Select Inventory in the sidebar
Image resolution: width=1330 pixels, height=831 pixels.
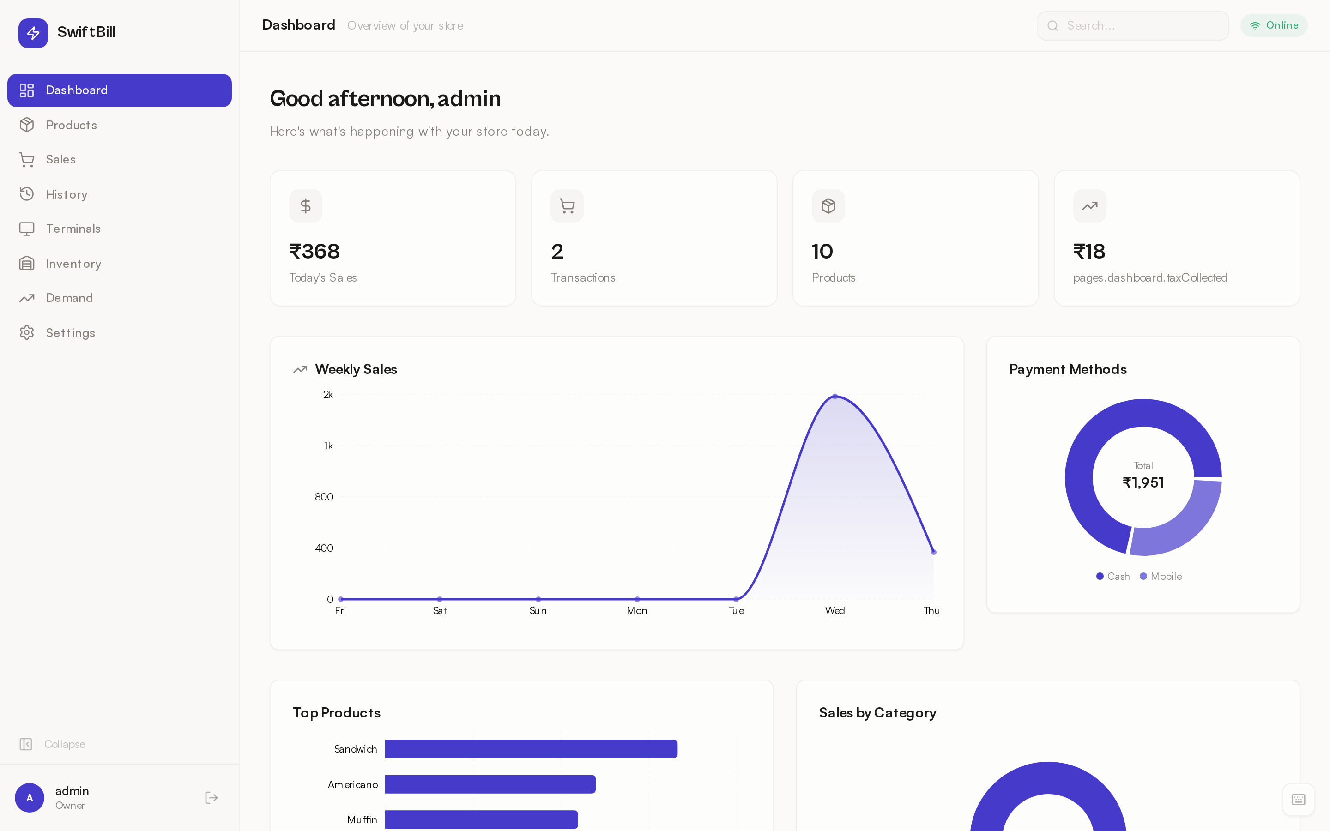point(119,263)
